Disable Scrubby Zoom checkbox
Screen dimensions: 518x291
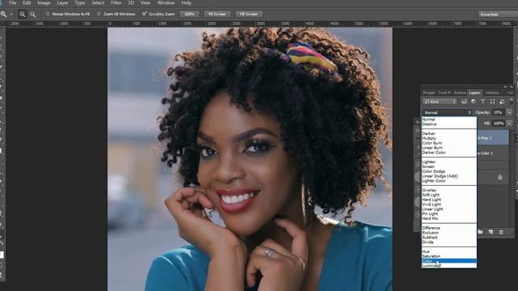pos(144,14)
